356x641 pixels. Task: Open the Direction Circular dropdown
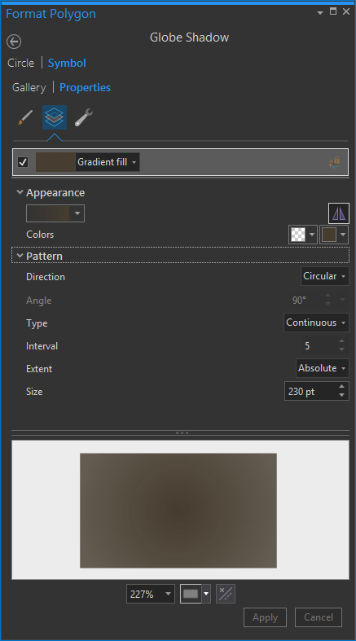pyautogui.click(x=325, y=276)
